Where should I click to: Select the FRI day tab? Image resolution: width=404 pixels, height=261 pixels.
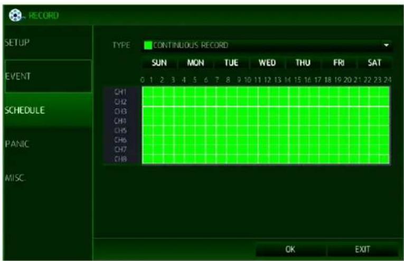339,63
